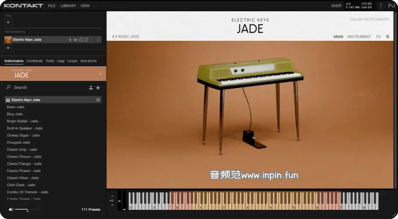
Task: Open the Jade settings gear icon
Action: click(387, 36)
